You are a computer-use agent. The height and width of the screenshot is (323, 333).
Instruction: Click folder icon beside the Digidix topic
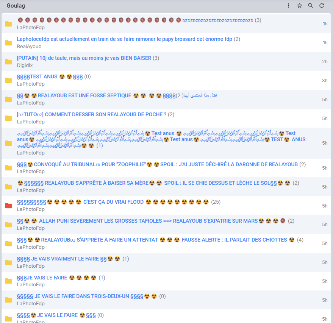pos(8,62)
